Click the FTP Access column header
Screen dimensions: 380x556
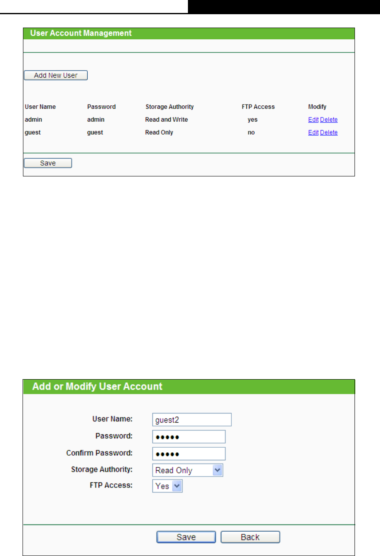[258, 107]
